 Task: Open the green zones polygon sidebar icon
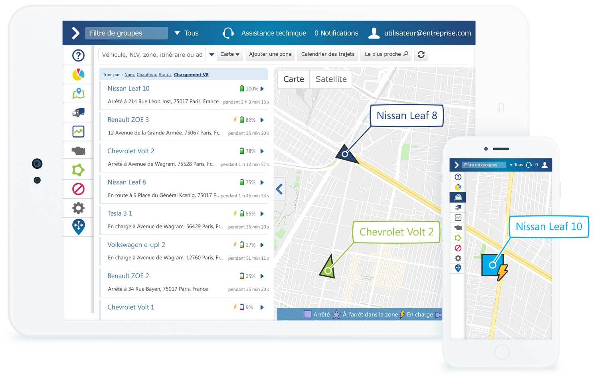pos(78,170)
